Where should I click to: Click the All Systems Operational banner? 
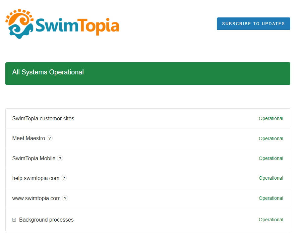147,73
